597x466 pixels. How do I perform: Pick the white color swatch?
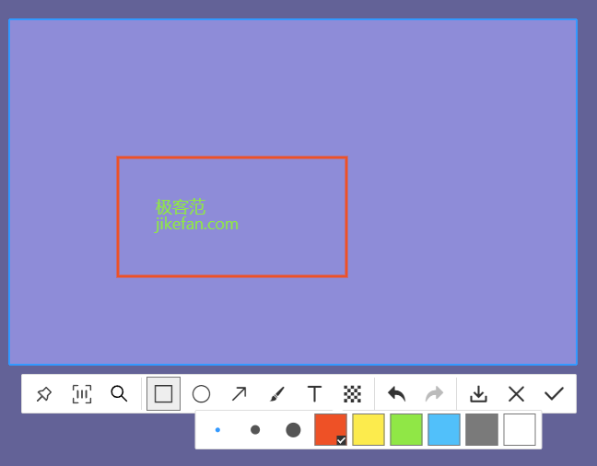[520, 429]
